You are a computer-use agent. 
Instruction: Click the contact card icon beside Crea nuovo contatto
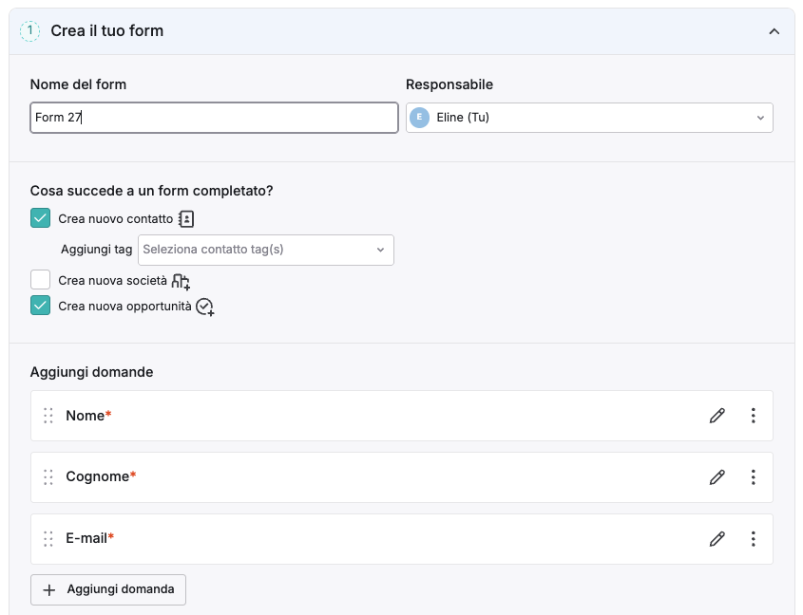pyautogui.click(x=186, y=219)
